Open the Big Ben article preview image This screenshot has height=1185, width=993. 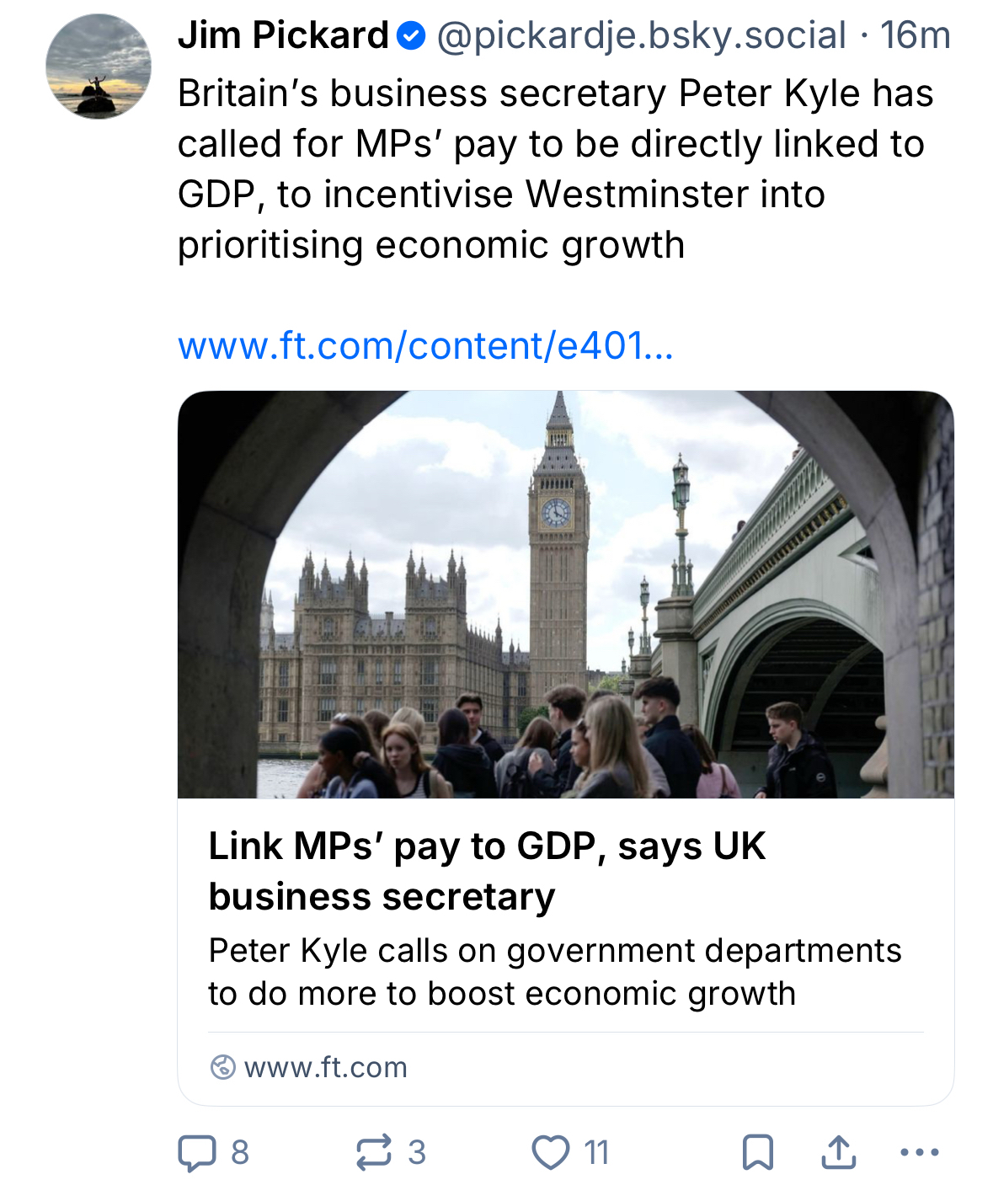(x=565, y=594)
